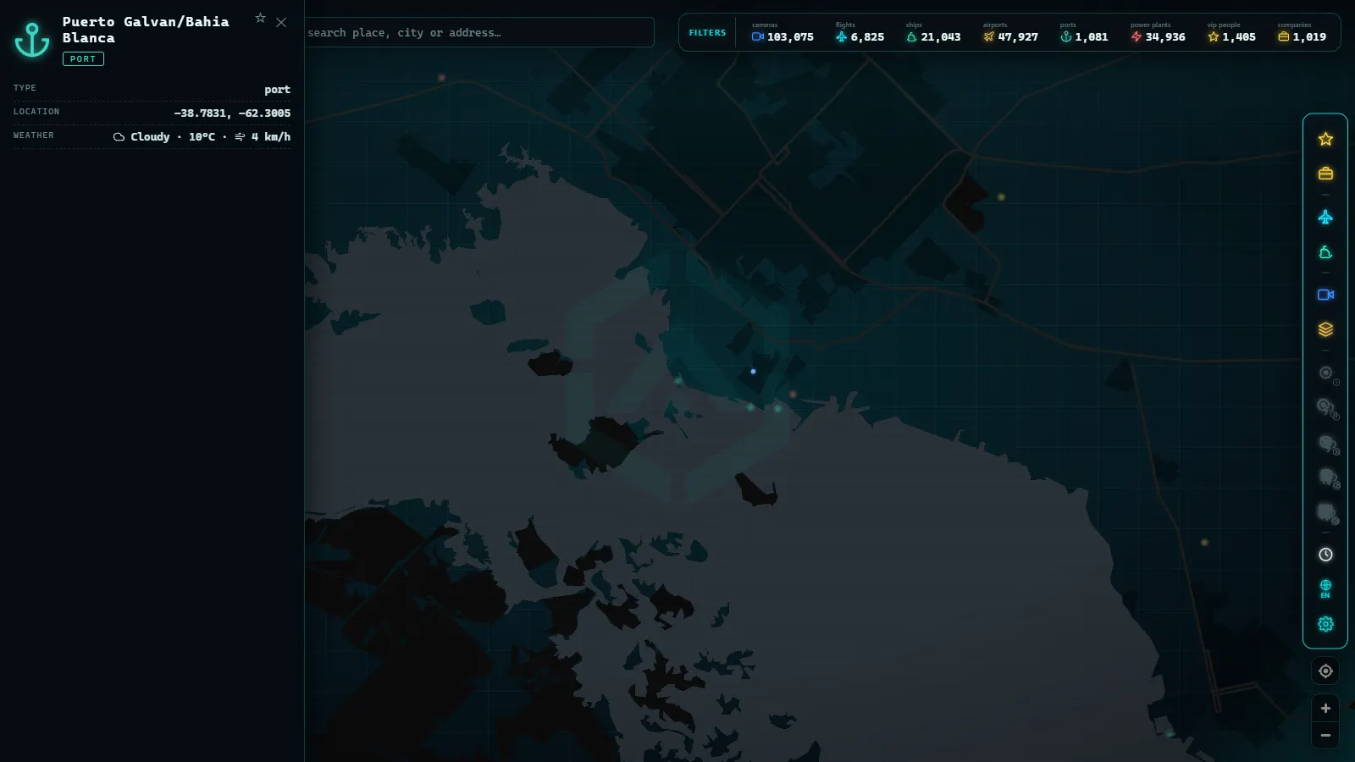Toggle power plants filter showing 34,936
This screenshot has height=762, width=1355.
coord(1158,32)
